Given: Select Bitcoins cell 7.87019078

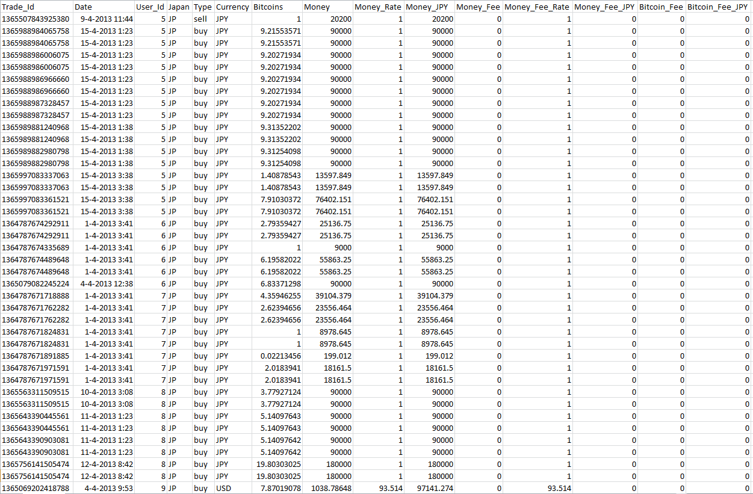Looking at the screenshot, I should (277, 488).
